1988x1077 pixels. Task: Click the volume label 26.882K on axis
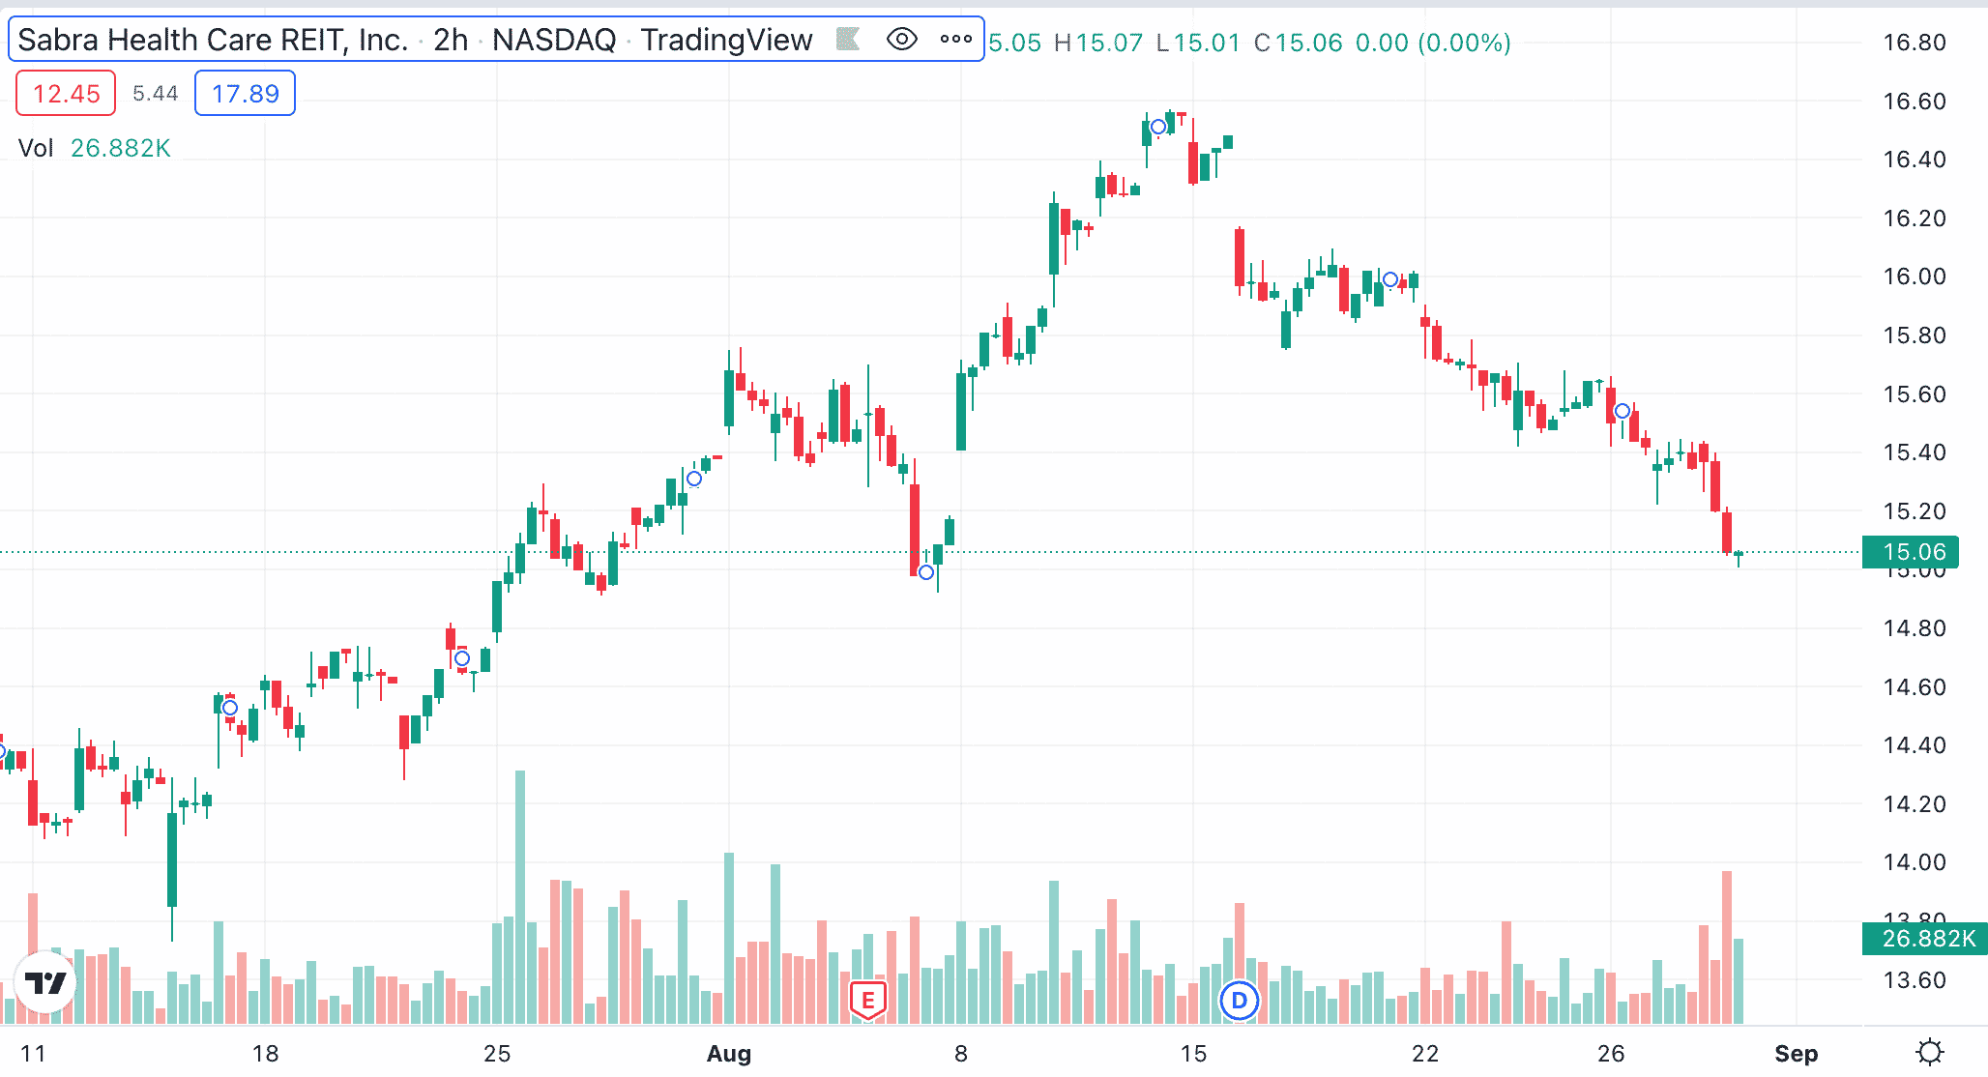point(1924,939)
